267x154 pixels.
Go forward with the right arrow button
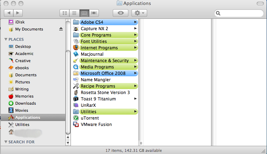pyautogui.click(x=18, y=13)
